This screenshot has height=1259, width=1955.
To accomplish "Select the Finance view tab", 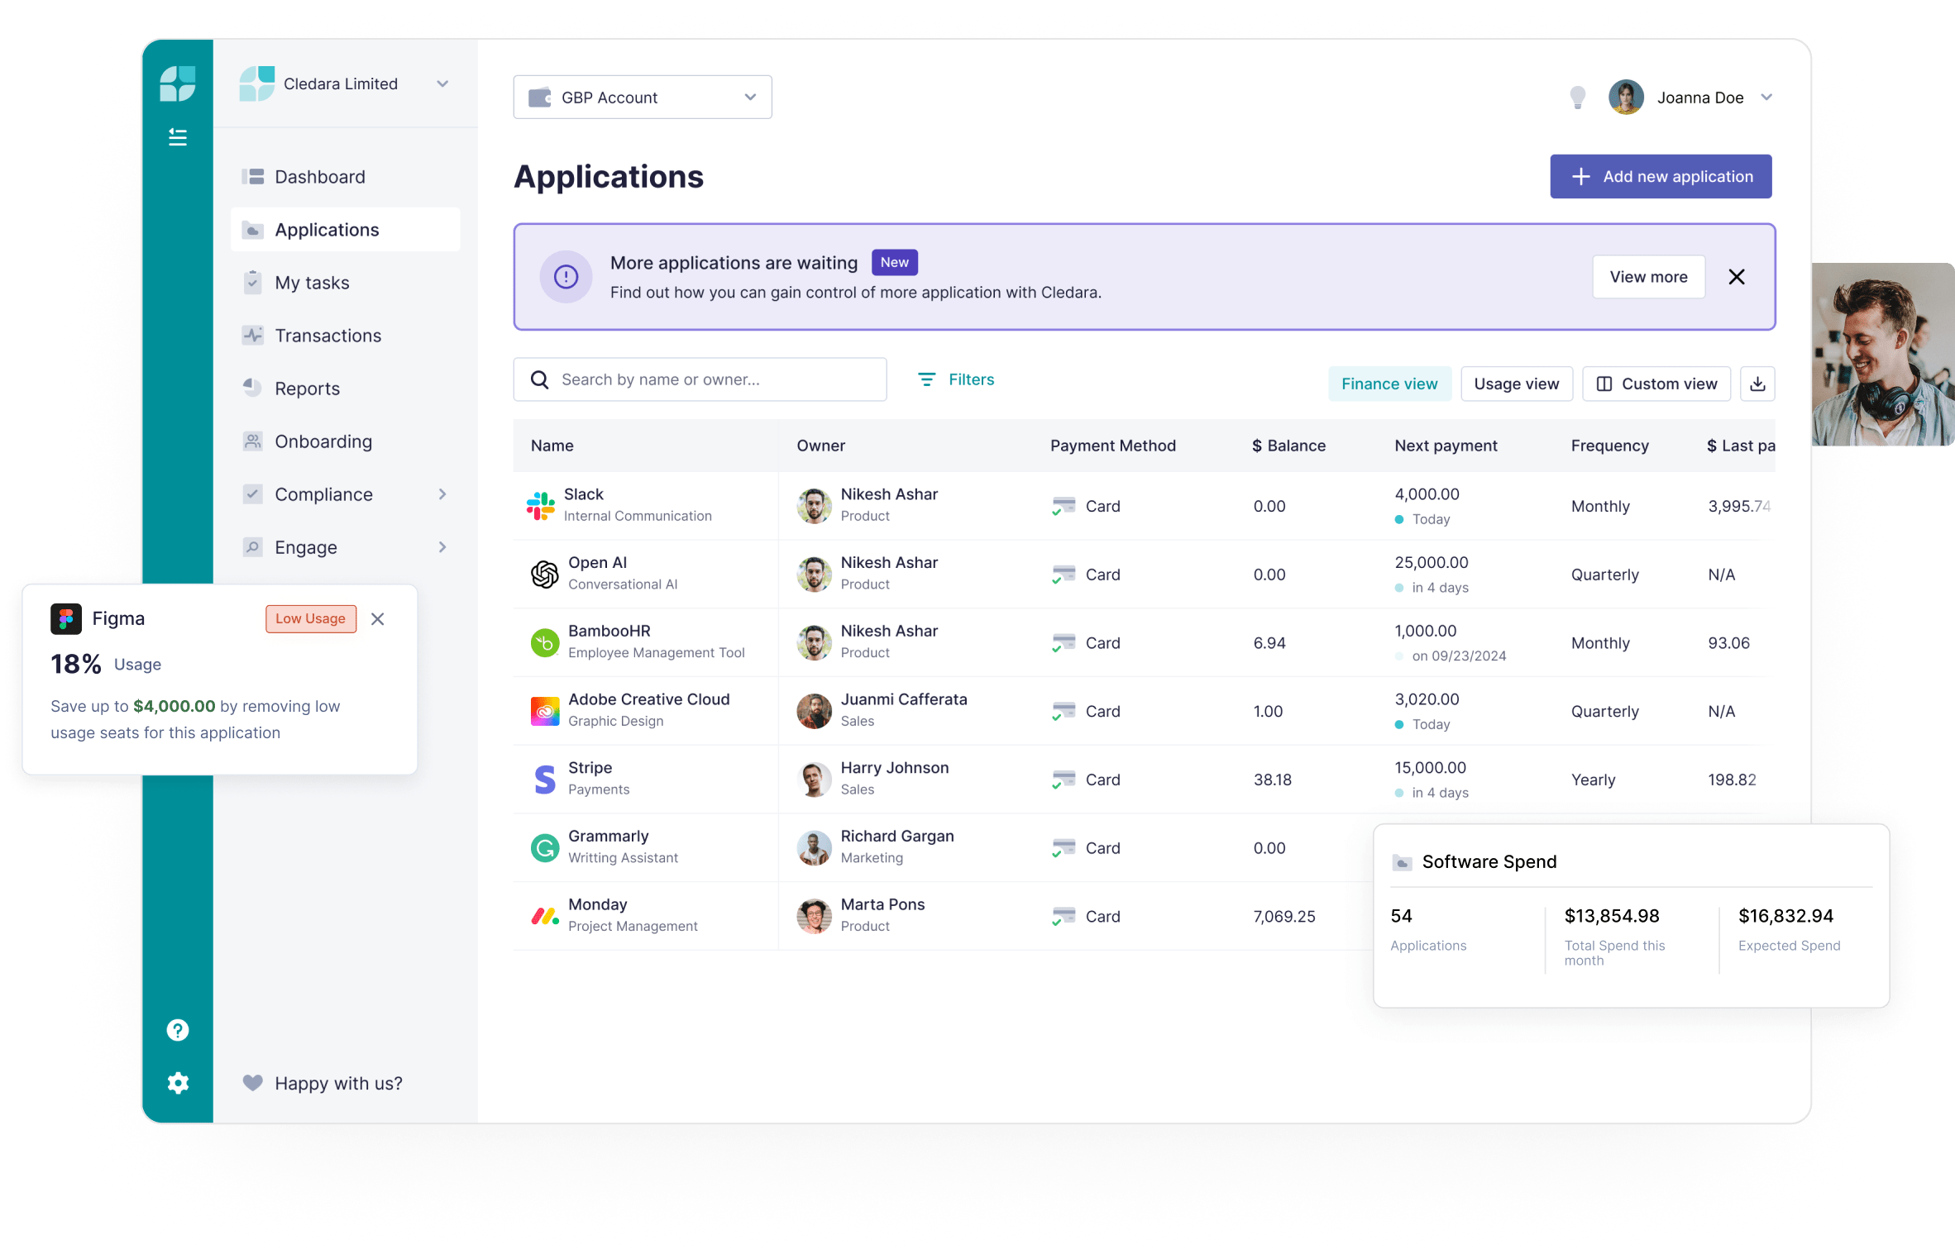I will click(1389, 383).
